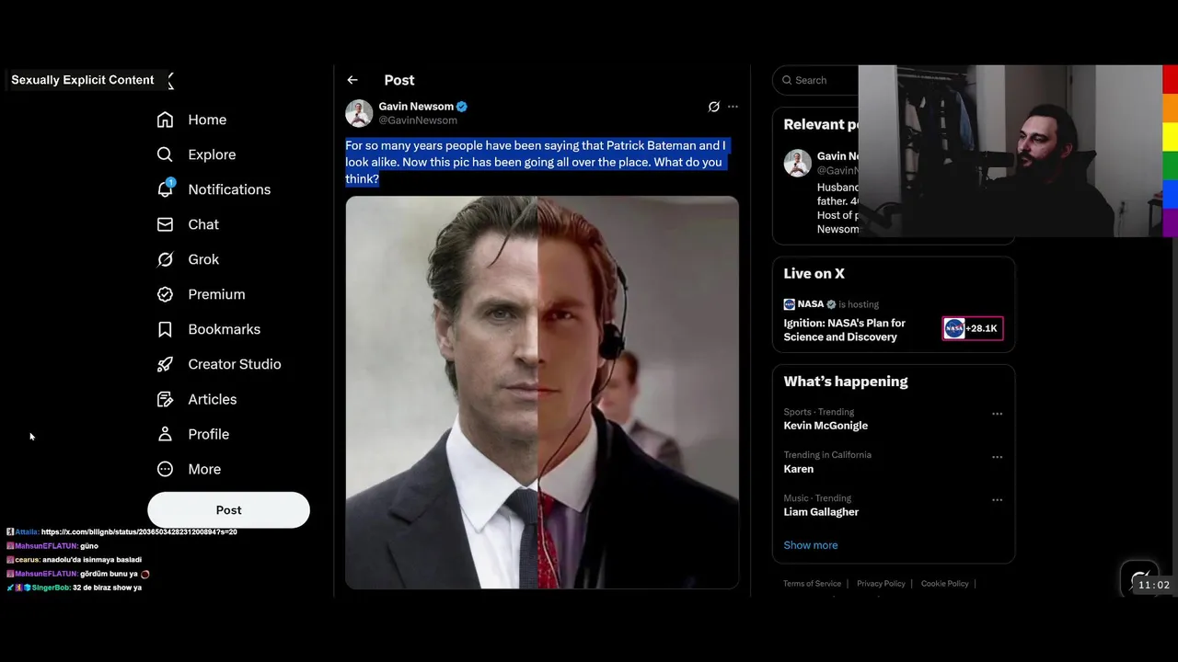Click the Home house icon in sidebar
This screenshot has height=662, width=1178.
coord(165,120)
